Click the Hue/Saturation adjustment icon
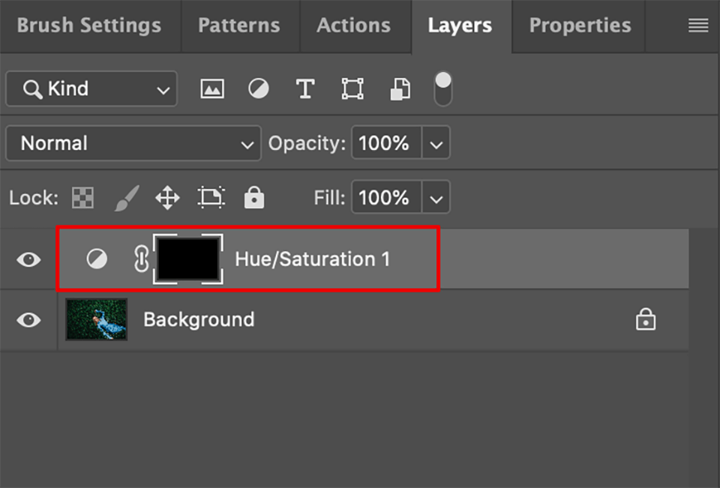 pos(97,259)
